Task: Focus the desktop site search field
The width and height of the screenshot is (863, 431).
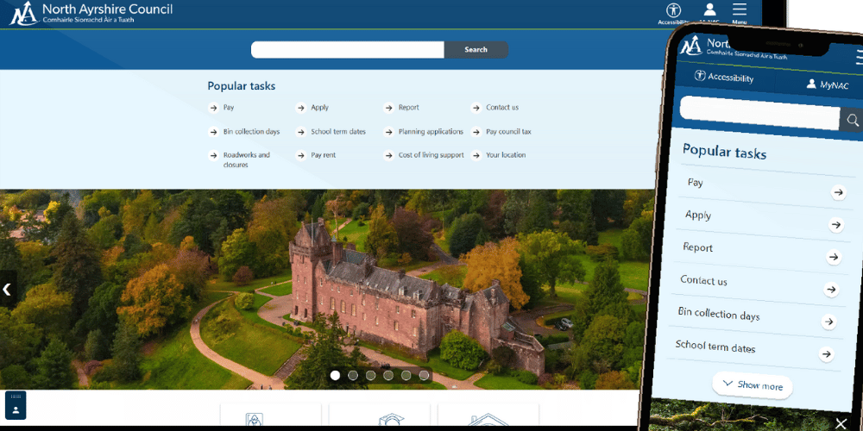Action: click(x=347, y=49)
